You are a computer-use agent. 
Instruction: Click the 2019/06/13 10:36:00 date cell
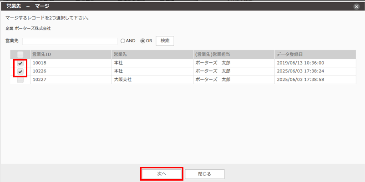click(x=300, y=63)
